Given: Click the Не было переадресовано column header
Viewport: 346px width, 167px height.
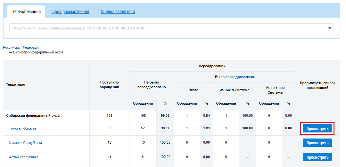Looking at the screenshot, I should [x=148, y=85].
